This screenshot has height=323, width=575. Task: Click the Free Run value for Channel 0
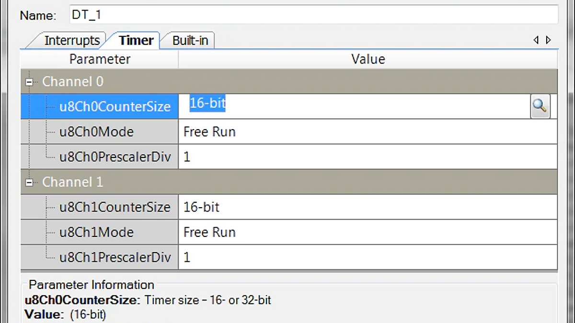209,132
